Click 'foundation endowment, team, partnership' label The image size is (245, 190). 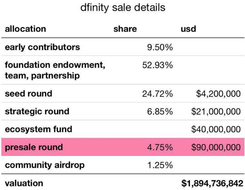coord(55,70)
